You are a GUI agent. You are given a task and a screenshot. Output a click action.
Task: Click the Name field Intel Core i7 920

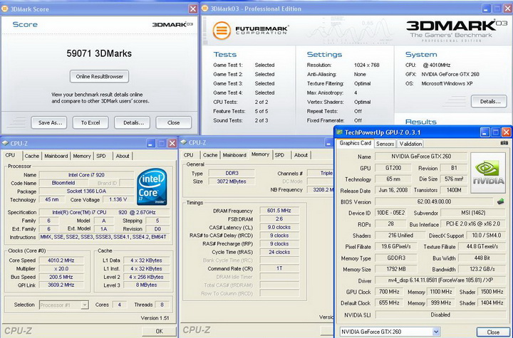tap(86, 175)
